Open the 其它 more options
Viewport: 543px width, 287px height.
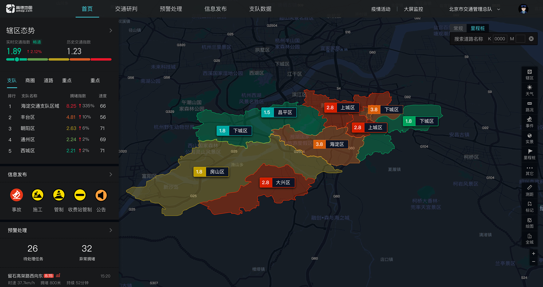[529, 170]
